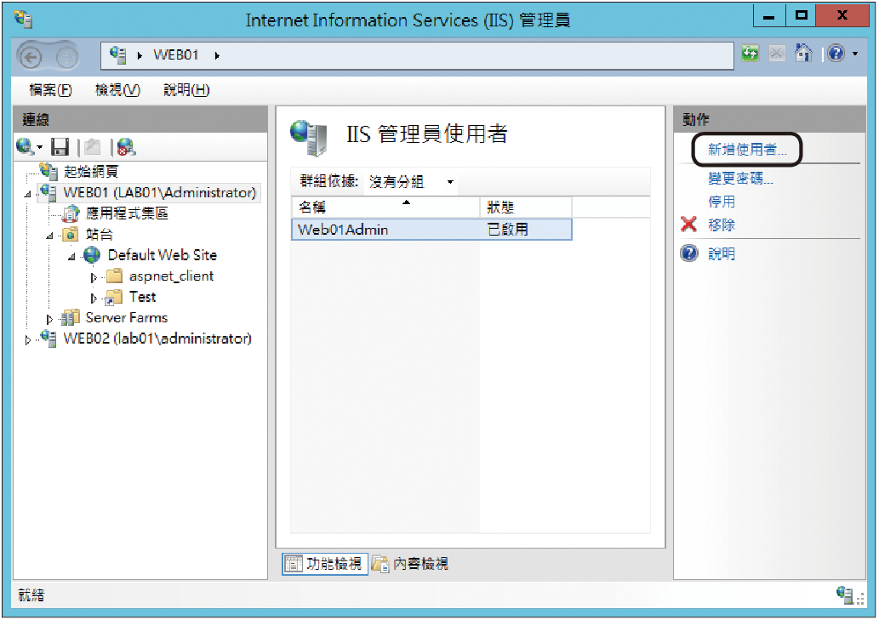Click the save connections disk icon
This screenshot has height=620, width=879.
pyautogui.click(x=60, y=147)
